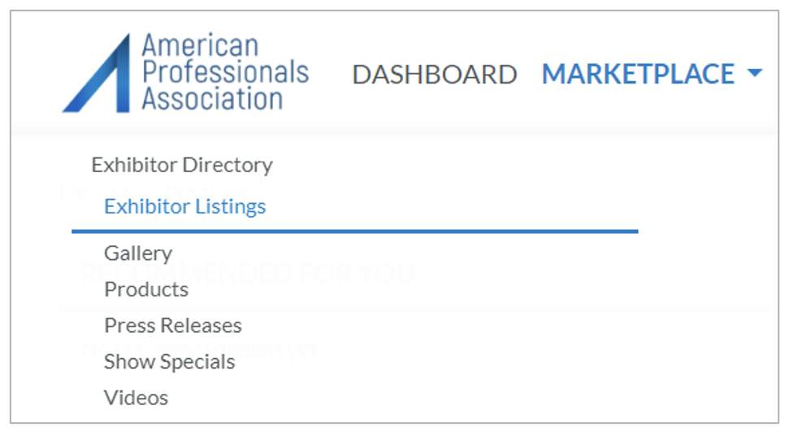Click the word American in the logo
785x436 pixels.
(x=200, y=45)
